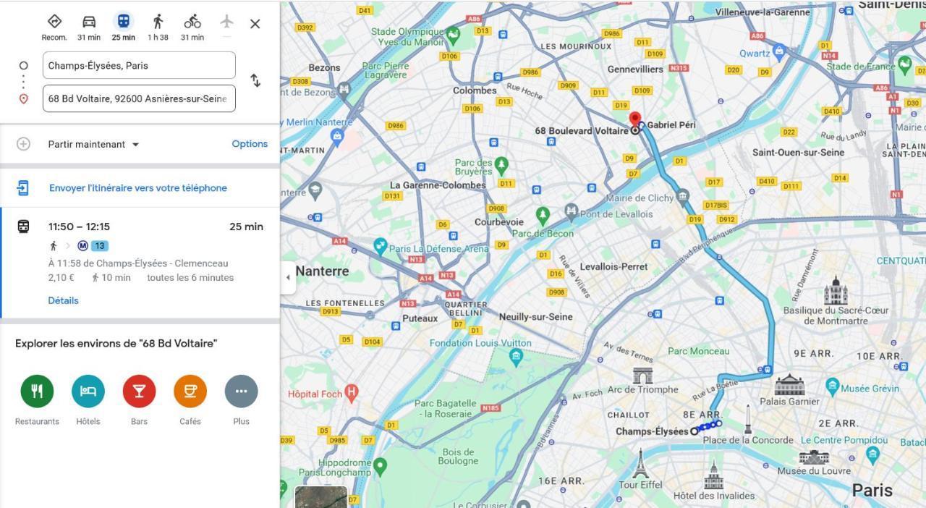
Task: Switch to walking mode 1 h 38
Action: (x=158, y=22)
